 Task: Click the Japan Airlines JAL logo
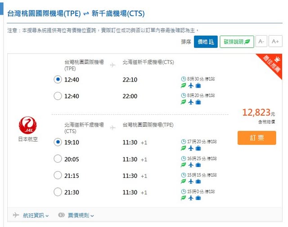pos(28,125)
